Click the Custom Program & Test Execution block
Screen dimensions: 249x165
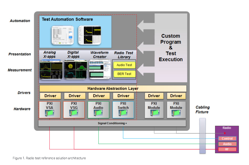tap(171, 47)
